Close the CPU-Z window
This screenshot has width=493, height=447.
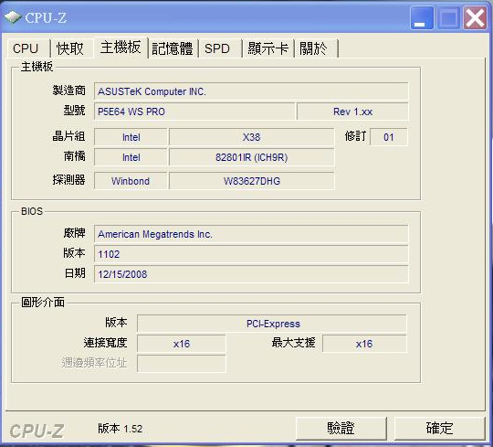click(x=475, y=18)
